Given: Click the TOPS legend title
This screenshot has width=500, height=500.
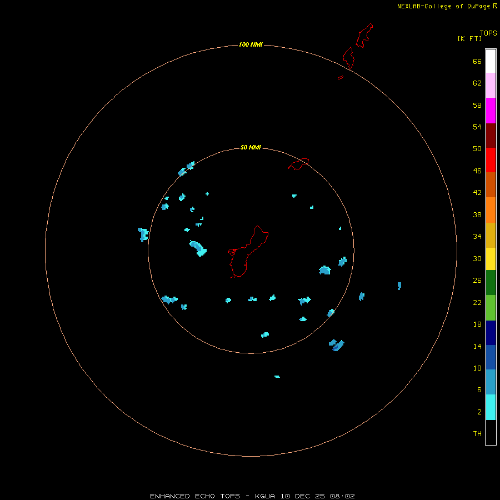Looking at the screenshot, I should pos(488,33).
